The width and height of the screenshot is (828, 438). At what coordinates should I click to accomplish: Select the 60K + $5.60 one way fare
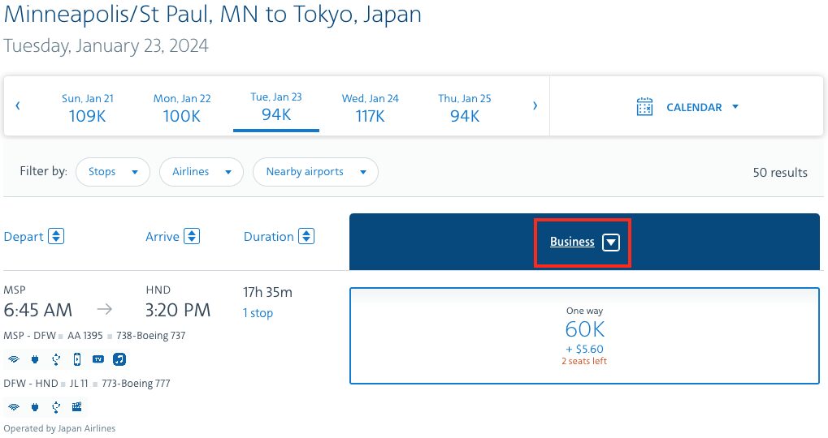tap(584, 336)
